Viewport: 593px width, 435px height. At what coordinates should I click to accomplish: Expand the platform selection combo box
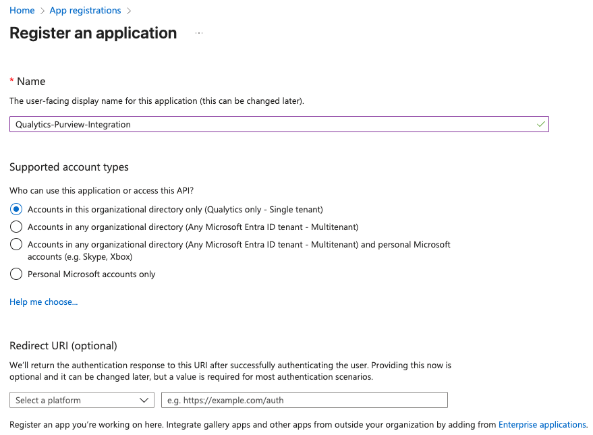coord(82,400)
